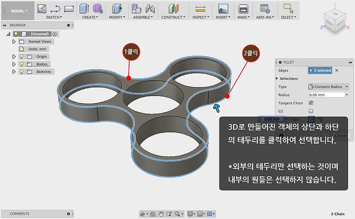The image size is (355, 219).
Task: Click the Insert image icon
Action: [223, 9]
